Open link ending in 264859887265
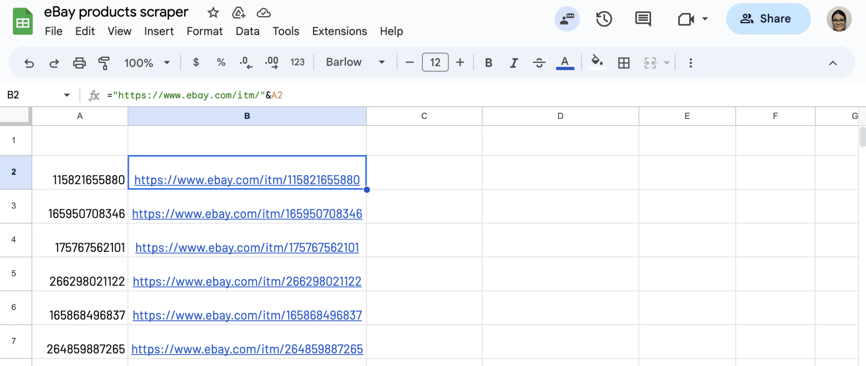 pyautogui.click(x=247, y=349)
